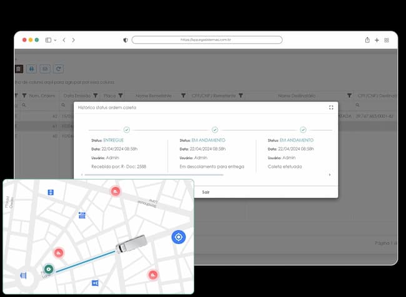Open a new tab with plus icon
Viewport: 406px width, 297px height.
click(x=377, y=40)
